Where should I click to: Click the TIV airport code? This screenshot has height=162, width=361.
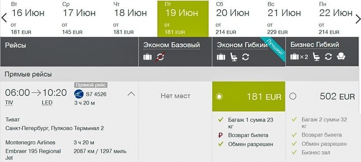pyautogui.click(x=9, y=103)
